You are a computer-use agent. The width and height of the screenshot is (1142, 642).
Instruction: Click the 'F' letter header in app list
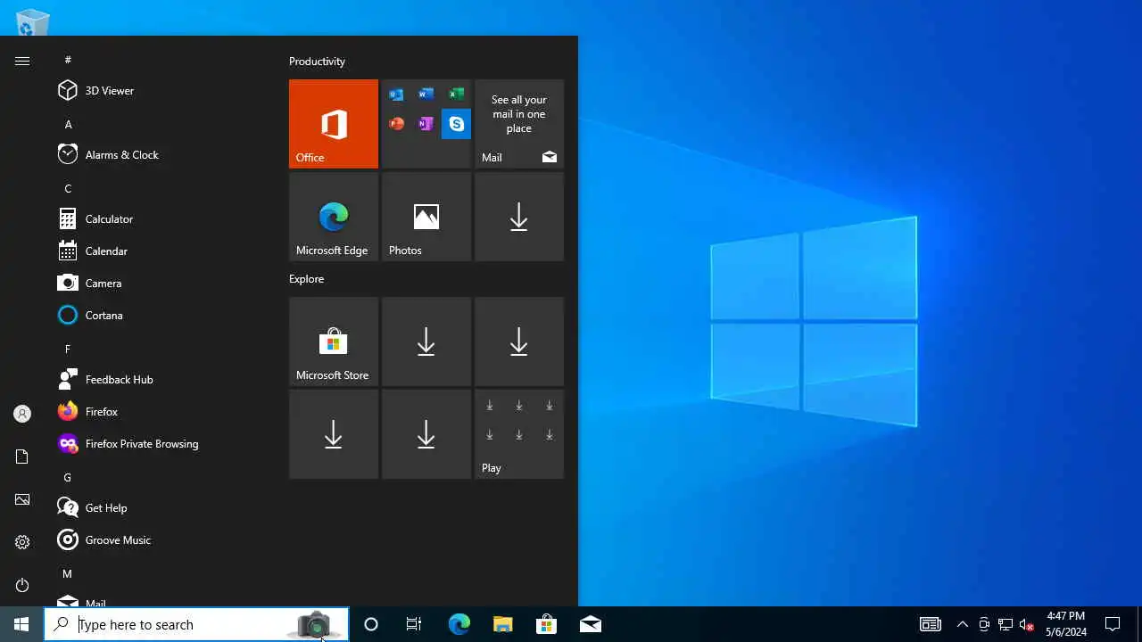68,349
